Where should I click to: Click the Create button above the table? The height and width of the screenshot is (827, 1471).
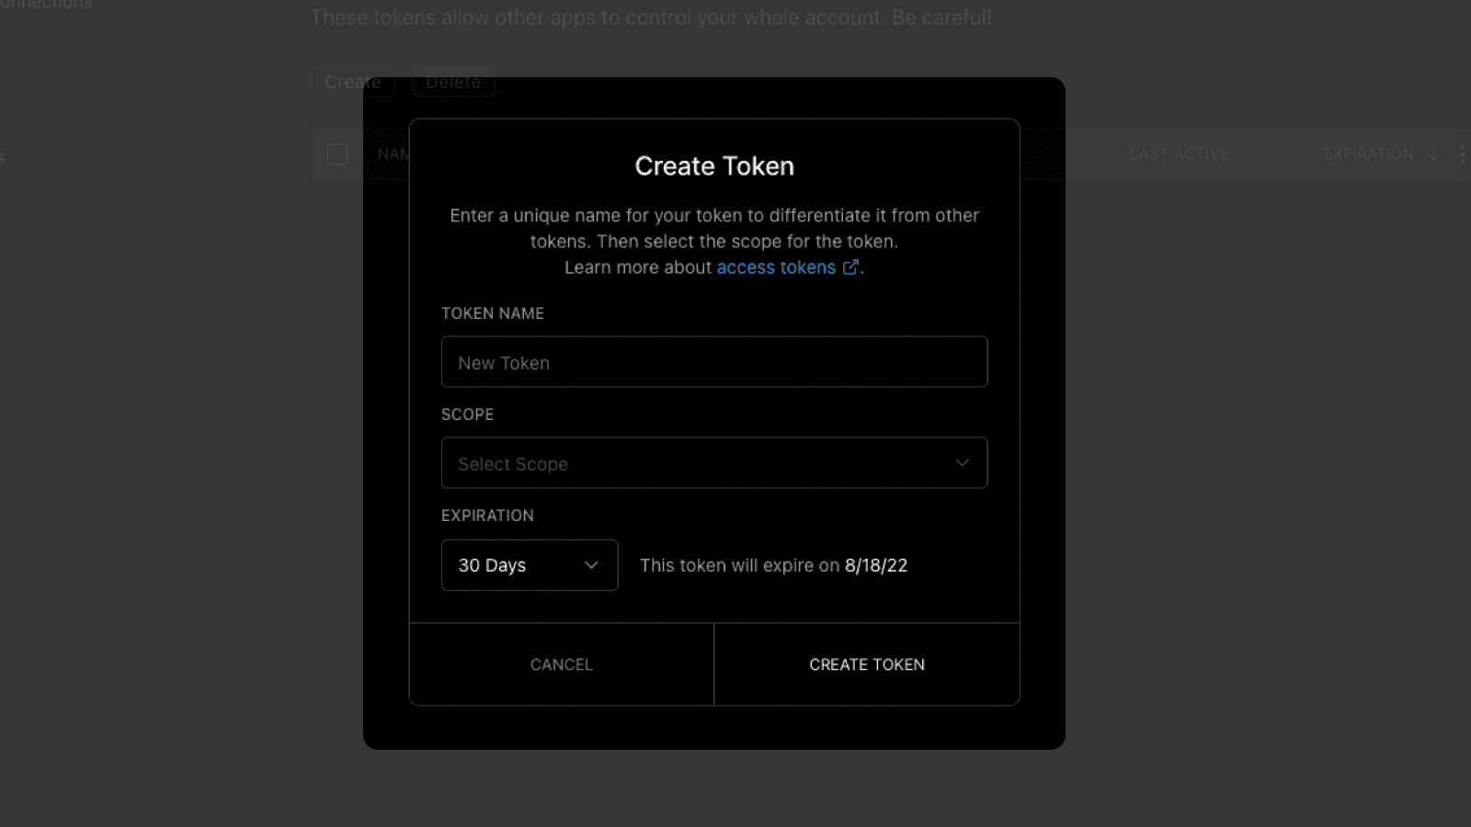coord(352,82)
